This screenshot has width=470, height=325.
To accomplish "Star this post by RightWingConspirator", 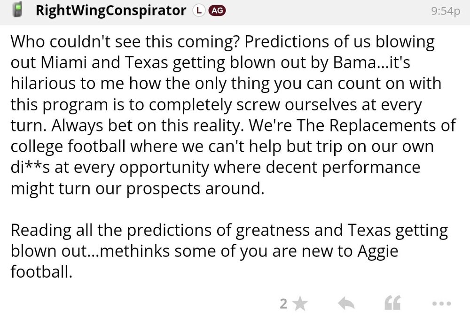I will [x=299, y=304].
